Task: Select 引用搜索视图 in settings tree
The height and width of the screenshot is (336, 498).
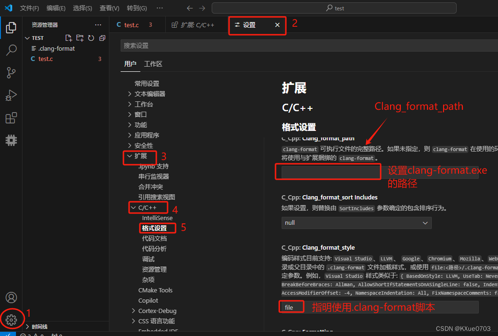Action: click(157, 197)
